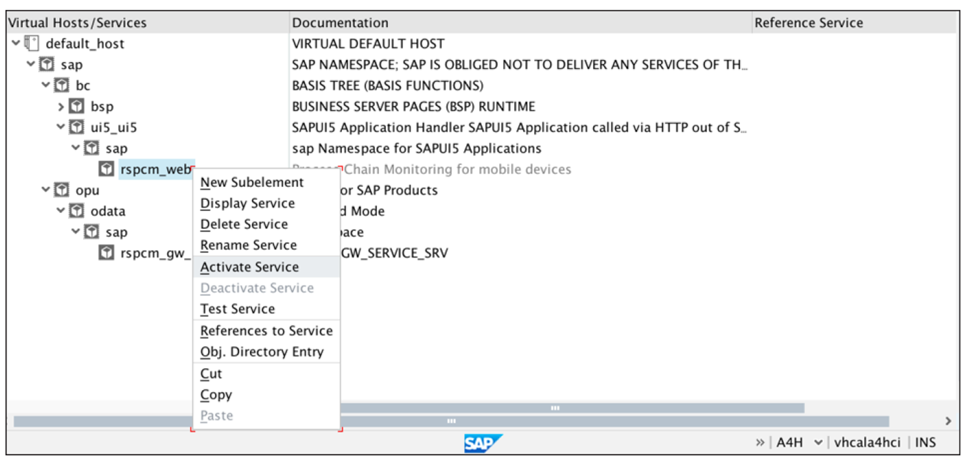Expand the bsp subtree
Screen dimensions: 968x463
click(60, 106)
